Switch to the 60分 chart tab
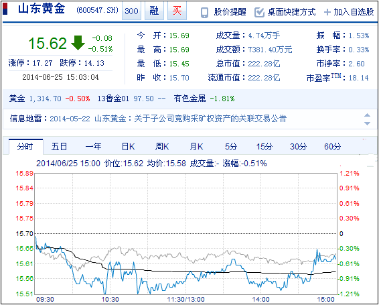This screenshot has height=305, width=379. pos(333,147)
